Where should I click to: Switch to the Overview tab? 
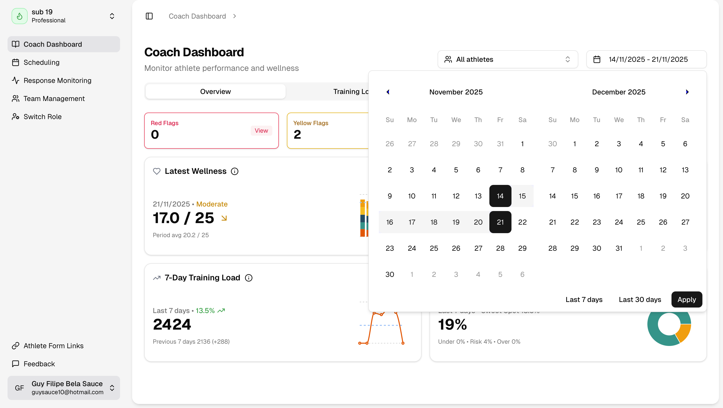click(215, 91)
